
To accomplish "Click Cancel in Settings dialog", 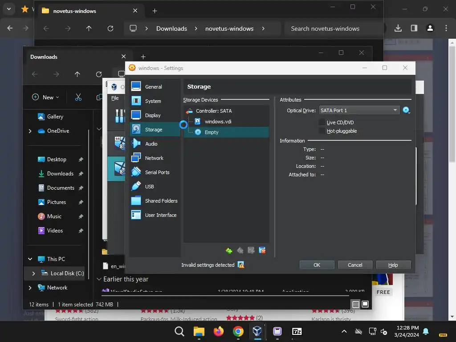I will (355, 265).
